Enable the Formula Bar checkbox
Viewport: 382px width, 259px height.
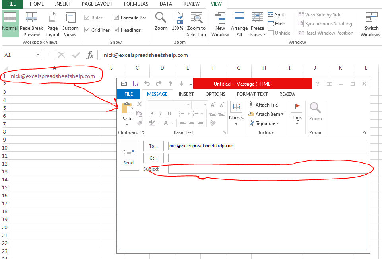[x=116, y=18]
